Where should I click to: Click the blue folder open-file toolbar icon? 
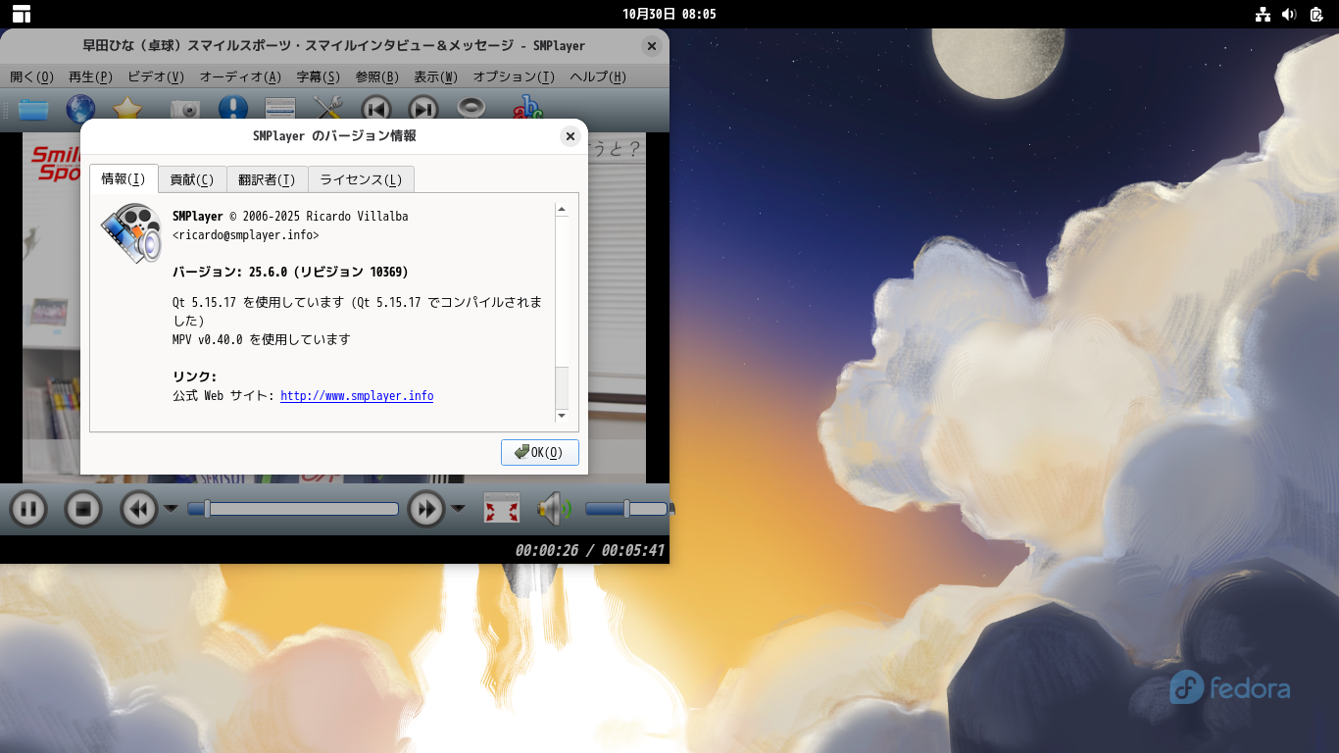tap(33, 109)
